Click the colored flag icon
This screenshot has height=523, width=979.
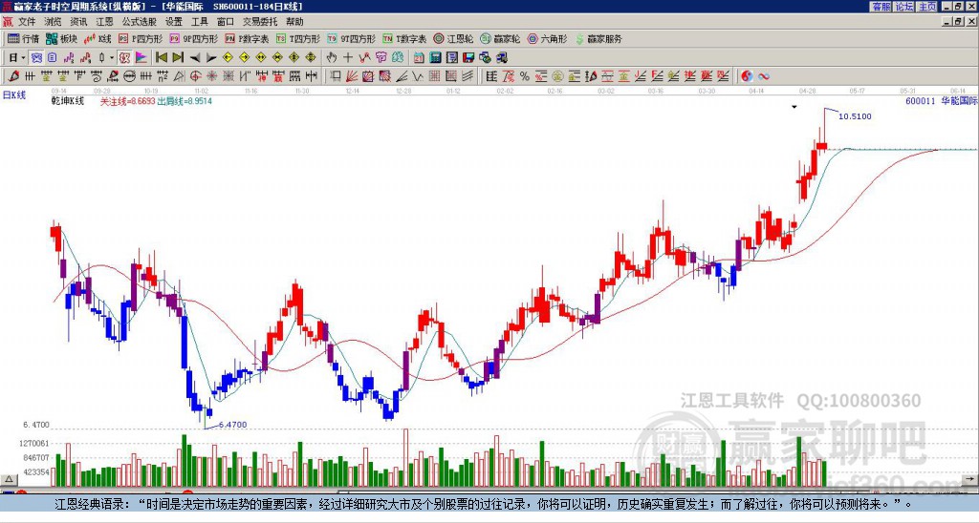point(141,58)
